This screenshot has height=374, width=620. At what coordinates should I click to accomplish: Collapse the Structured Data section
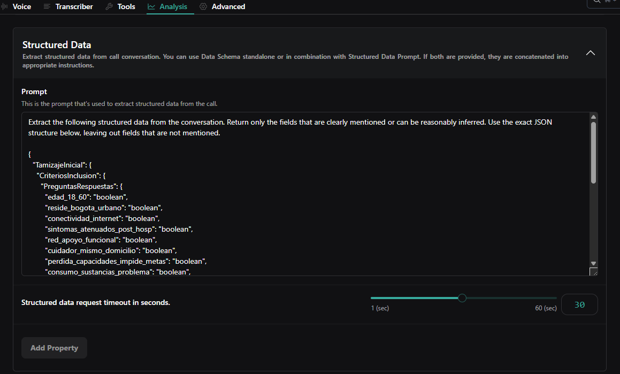coord(591,53)
